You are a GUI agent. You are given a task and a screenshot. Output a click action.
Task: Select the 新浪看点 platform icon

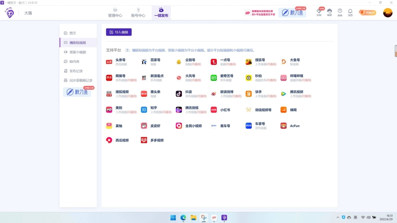[144, 78]
